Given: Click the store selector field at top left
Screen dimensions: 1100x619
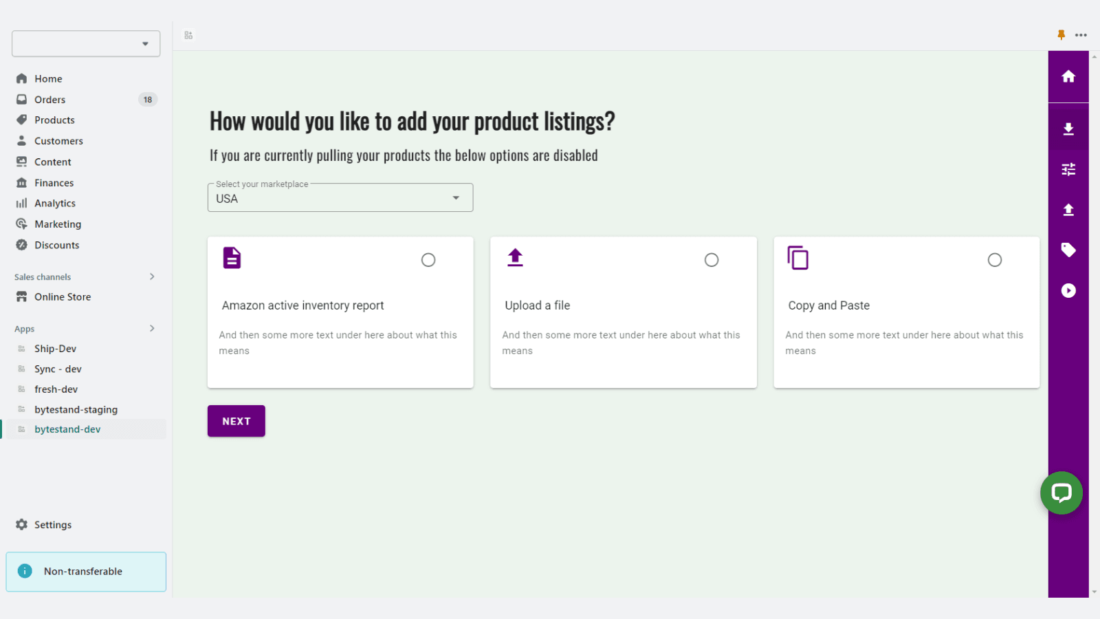Looking at the screenshot, I should (85, 43).
